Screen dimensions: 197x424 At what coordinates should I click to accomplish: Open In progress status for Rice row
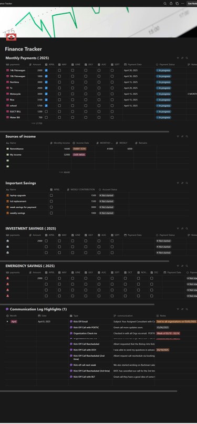(163, 99)
